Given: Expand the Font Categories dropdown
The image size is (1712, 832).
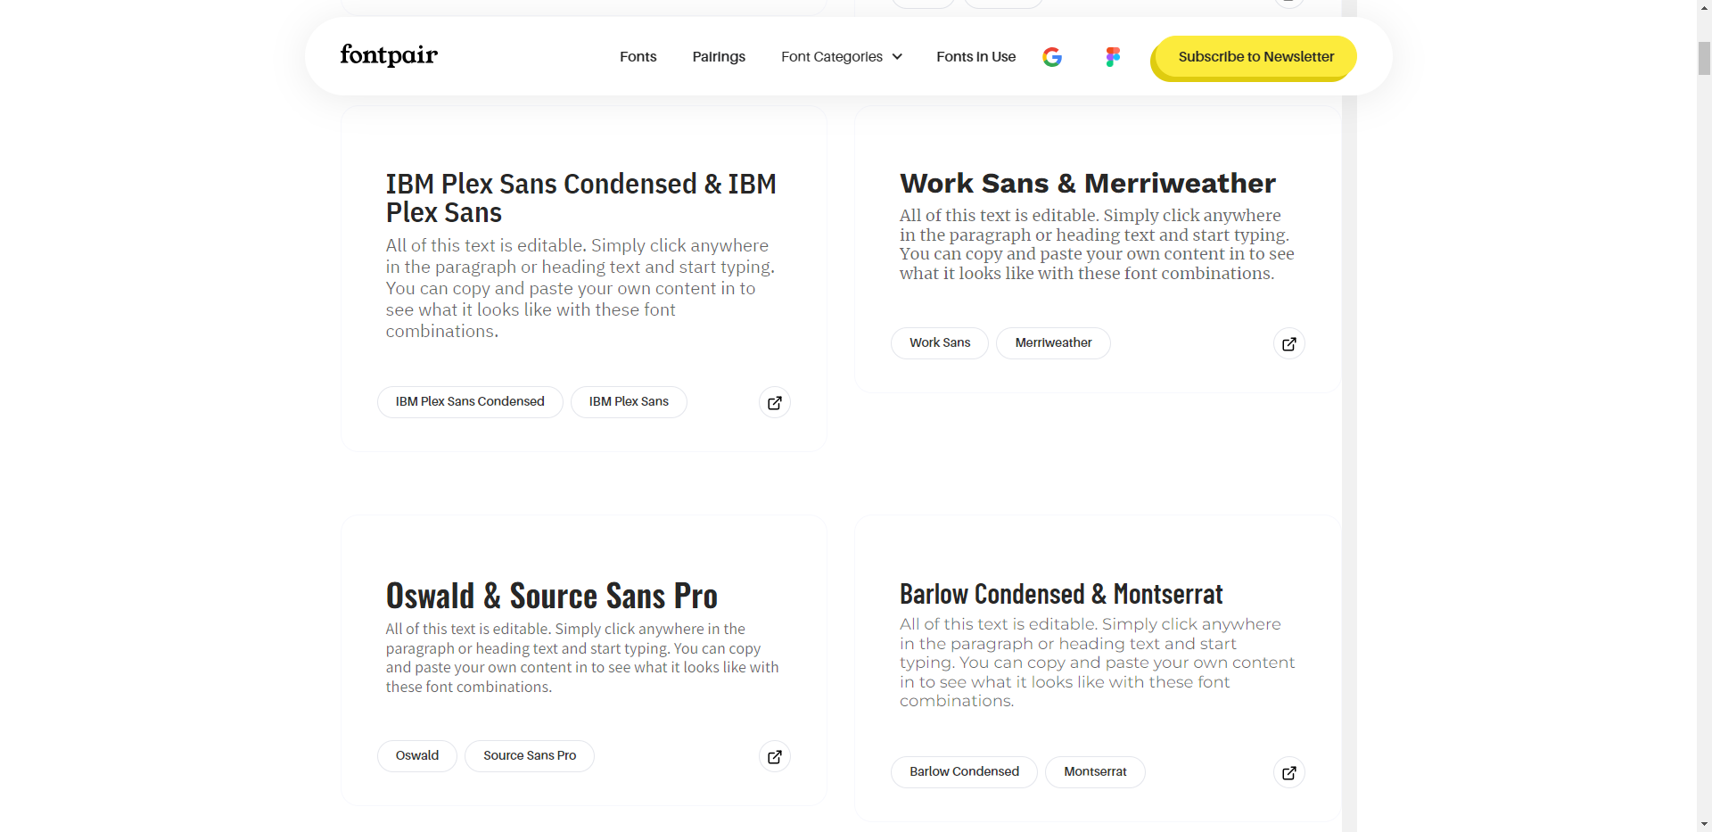Looking at the screenshot, I should tap(842, 56).
